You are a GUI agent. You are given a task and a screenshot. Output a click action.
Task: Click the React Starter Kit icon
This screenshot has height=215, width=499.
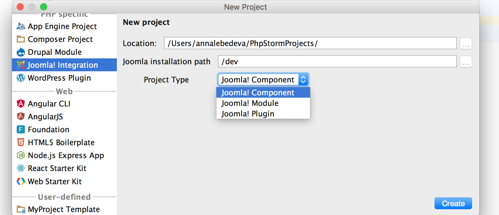21,168
